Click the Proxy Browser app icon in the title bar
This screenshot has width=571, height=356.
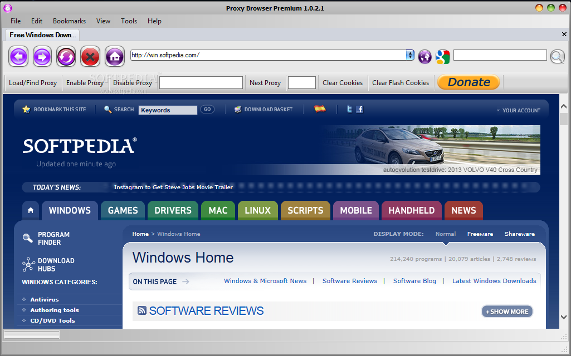tap(8, 8)
